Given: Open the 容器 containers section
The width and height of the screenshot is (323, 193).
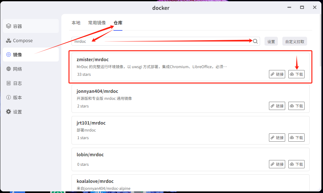Looking at the screenshot, I should (31, 26).
